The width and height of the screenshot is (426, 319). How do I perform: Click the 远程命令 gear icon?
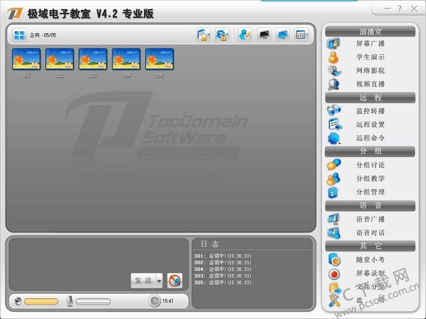coord(334,138)
